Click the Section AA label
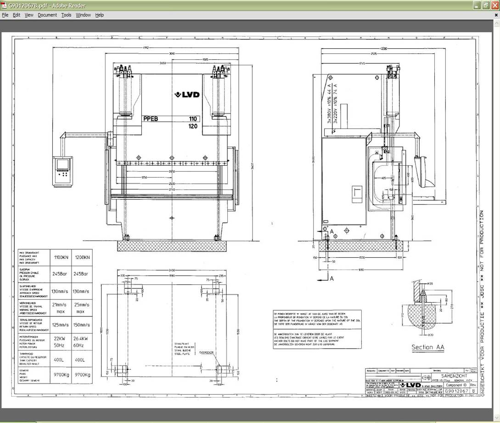 (x=427, y=347)
